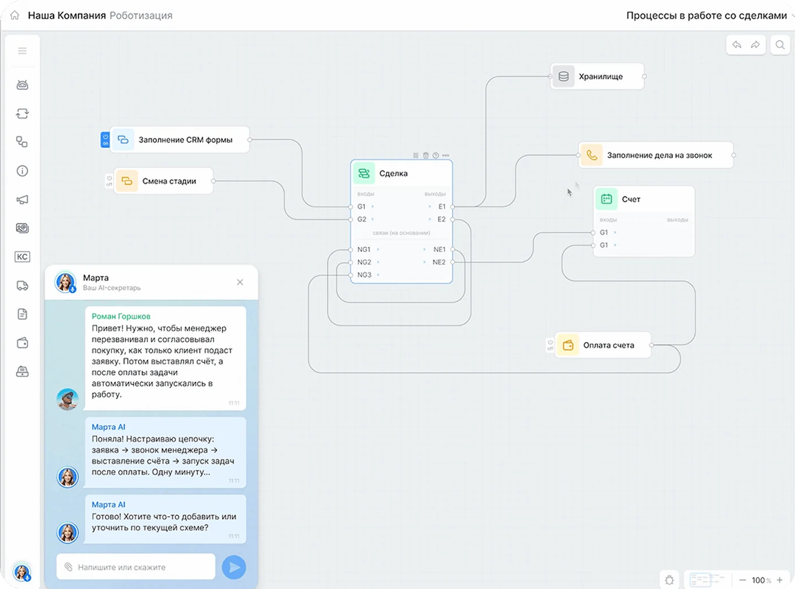Screen dimensions: 795x589
Task: Open the debug bug icon at bottom
Action: 670,580
